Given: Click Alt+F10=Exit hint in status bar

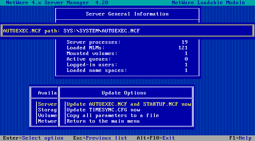Looking at the screenshot, I should 156,138.
